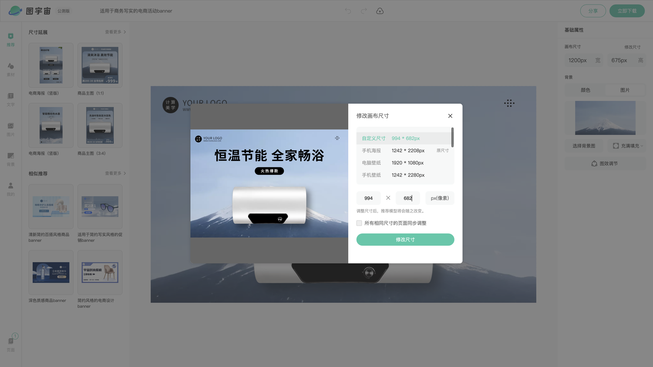The height and width of the screenshot is (367, 653).
Task: Close the 修改画布尺寸 dialog
Action: [450, 116]
